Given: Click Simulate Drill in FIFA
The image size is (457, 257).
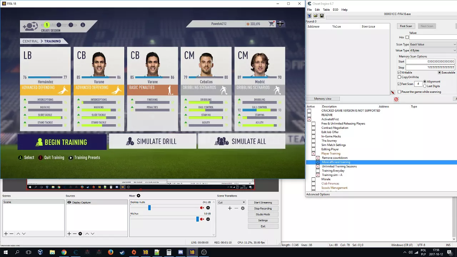Looking at the screenshot, I should (152, 141).
